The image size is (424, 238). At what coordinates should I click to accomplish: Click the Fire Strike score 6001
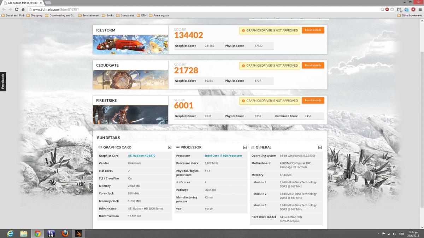click(184, 105)
